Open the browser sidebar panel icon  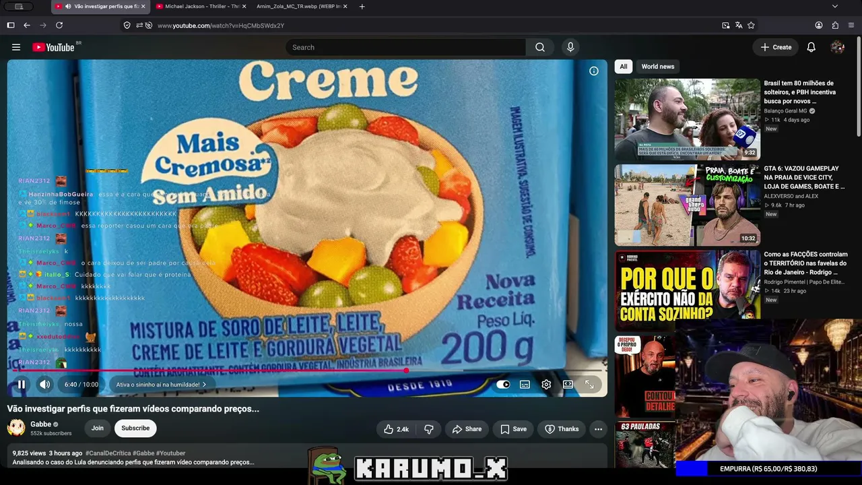click(x=11, y=26)
